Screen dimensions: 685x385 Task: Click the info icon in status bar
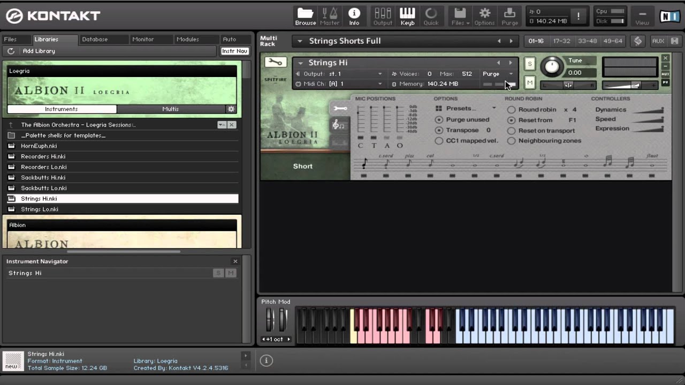coord(266,360)
